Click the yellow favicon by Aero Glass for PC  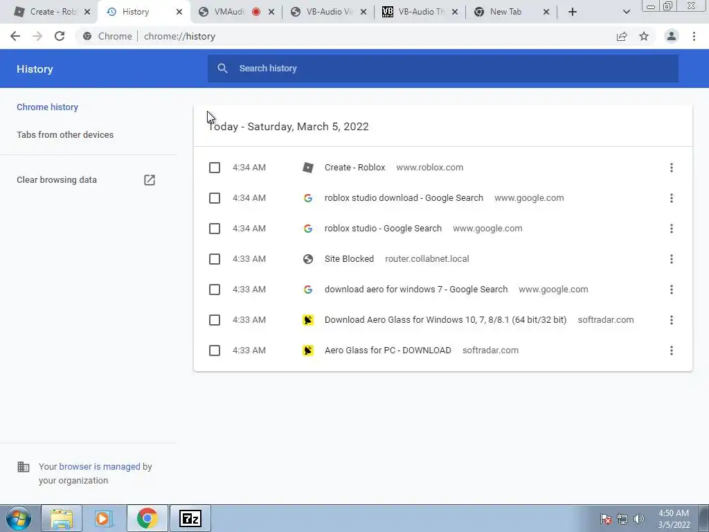click(x=308, y=351)
